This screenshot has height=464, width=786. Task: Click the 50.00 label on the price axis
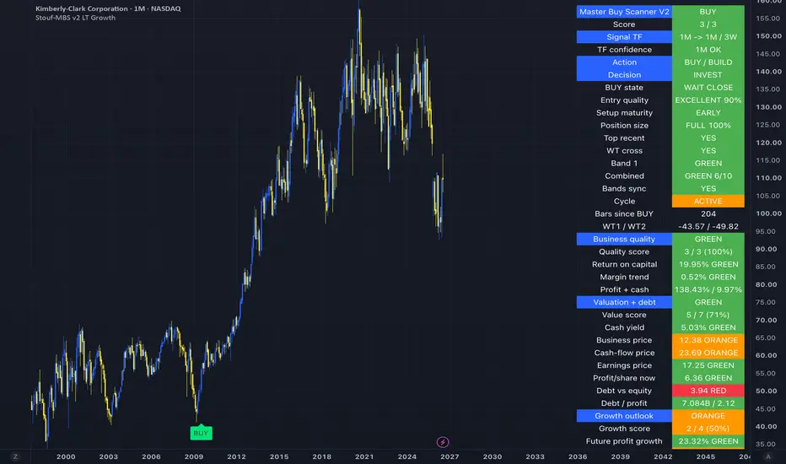[768, 391]
